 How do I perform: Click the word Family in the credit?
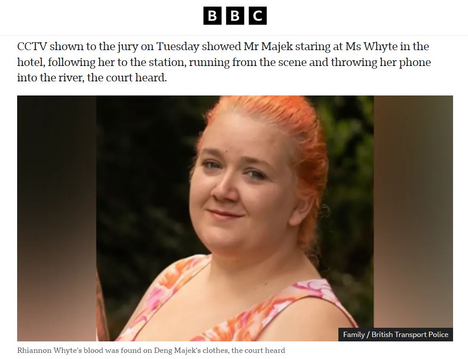354,334
